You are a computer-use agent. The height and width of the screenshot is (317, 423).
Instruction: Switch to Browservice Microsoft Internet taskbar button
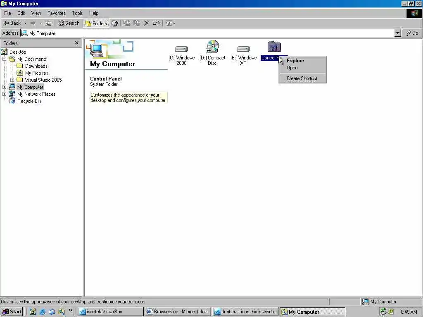(x=178, y=312)
